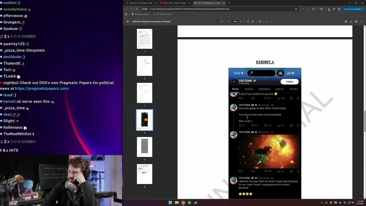Select page 3 thumbnail
Image resolution: width=366 pixels, height=206 pixels.
(x=144, y=93)
